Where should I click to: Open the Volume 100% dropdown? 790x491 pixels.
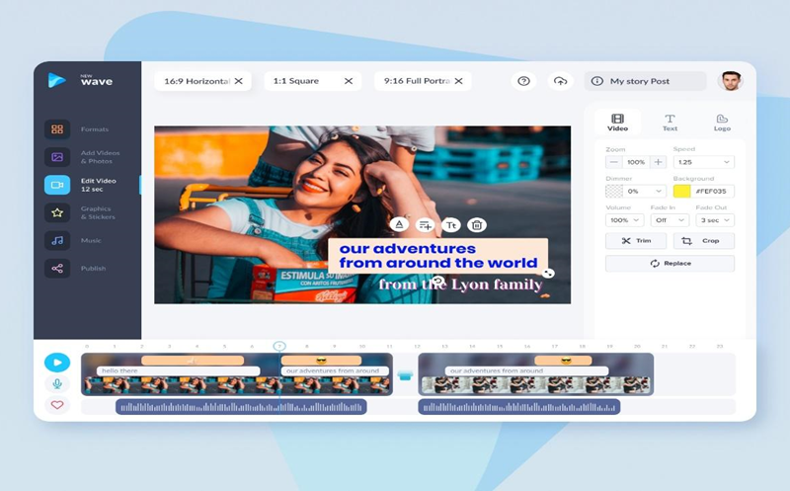click(624, 220)
